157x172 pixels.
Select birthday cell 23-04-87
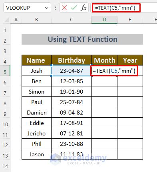72,71
